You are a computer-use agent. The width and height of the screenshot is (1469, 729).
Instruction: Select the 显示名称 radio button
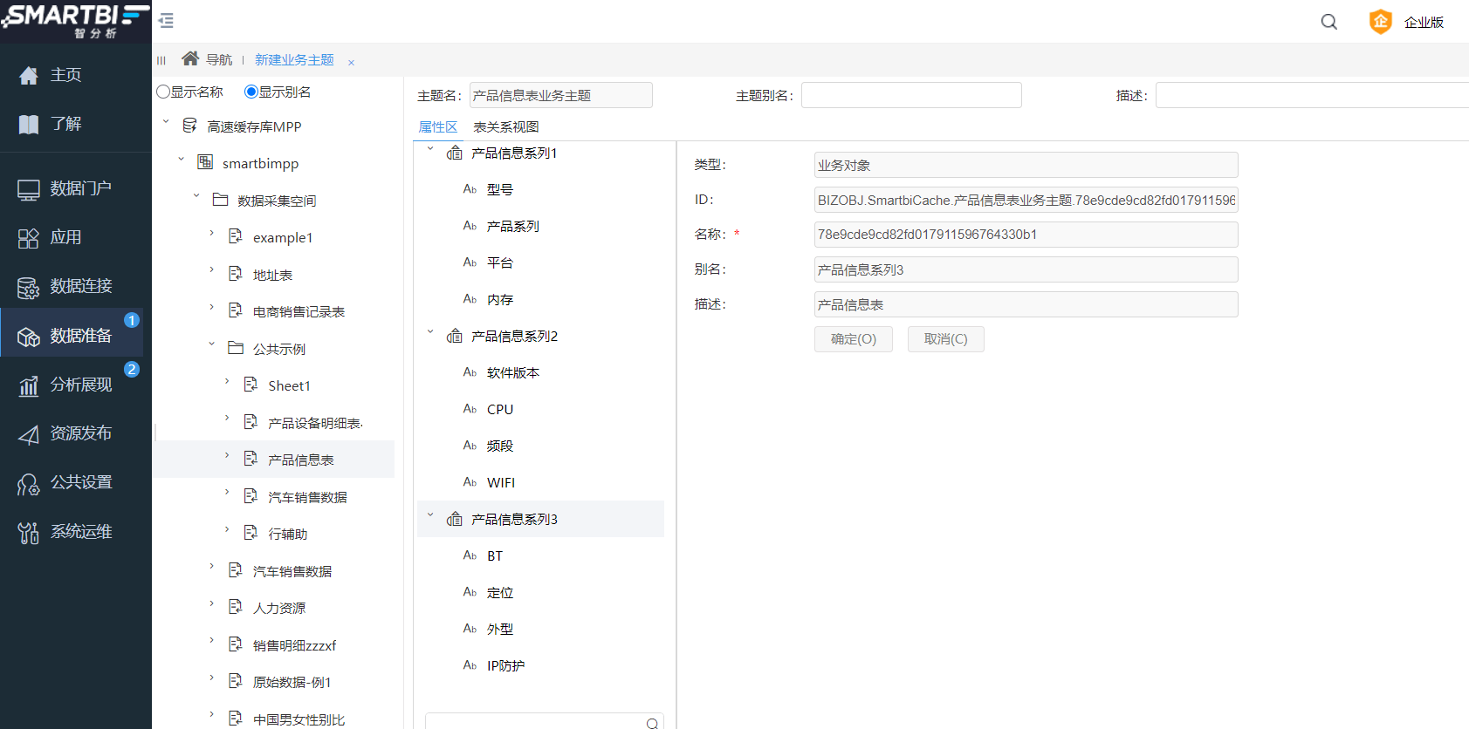[163, 92]
